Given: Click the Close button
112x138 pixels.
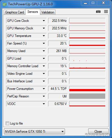Looking at the screenshot, I should [x=98, y=132].
